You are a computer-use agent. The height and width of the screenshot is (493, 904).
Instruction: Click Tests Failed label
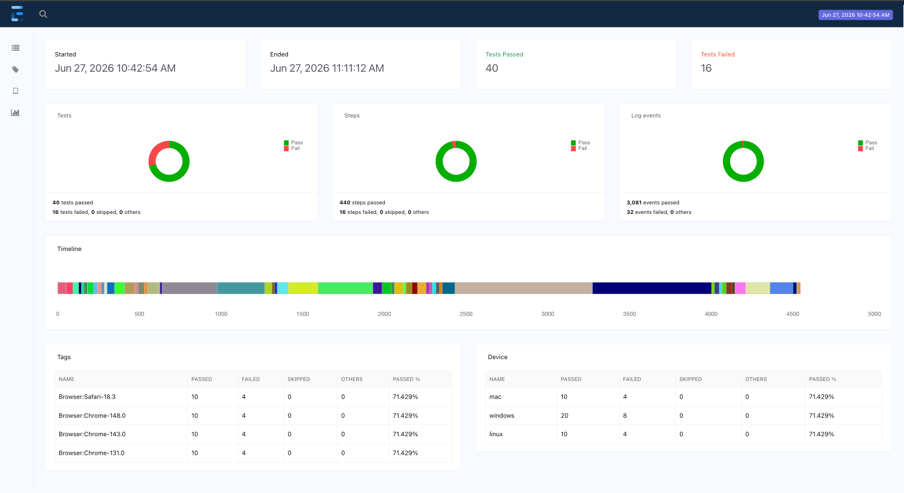(718, 54)
